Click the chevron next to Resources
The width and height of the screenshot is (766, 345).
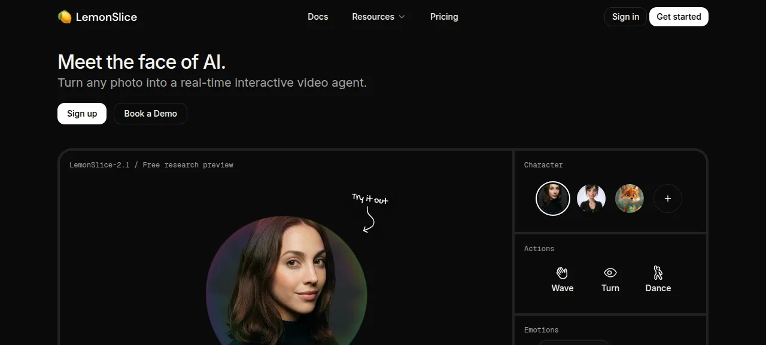click(402, 17)
